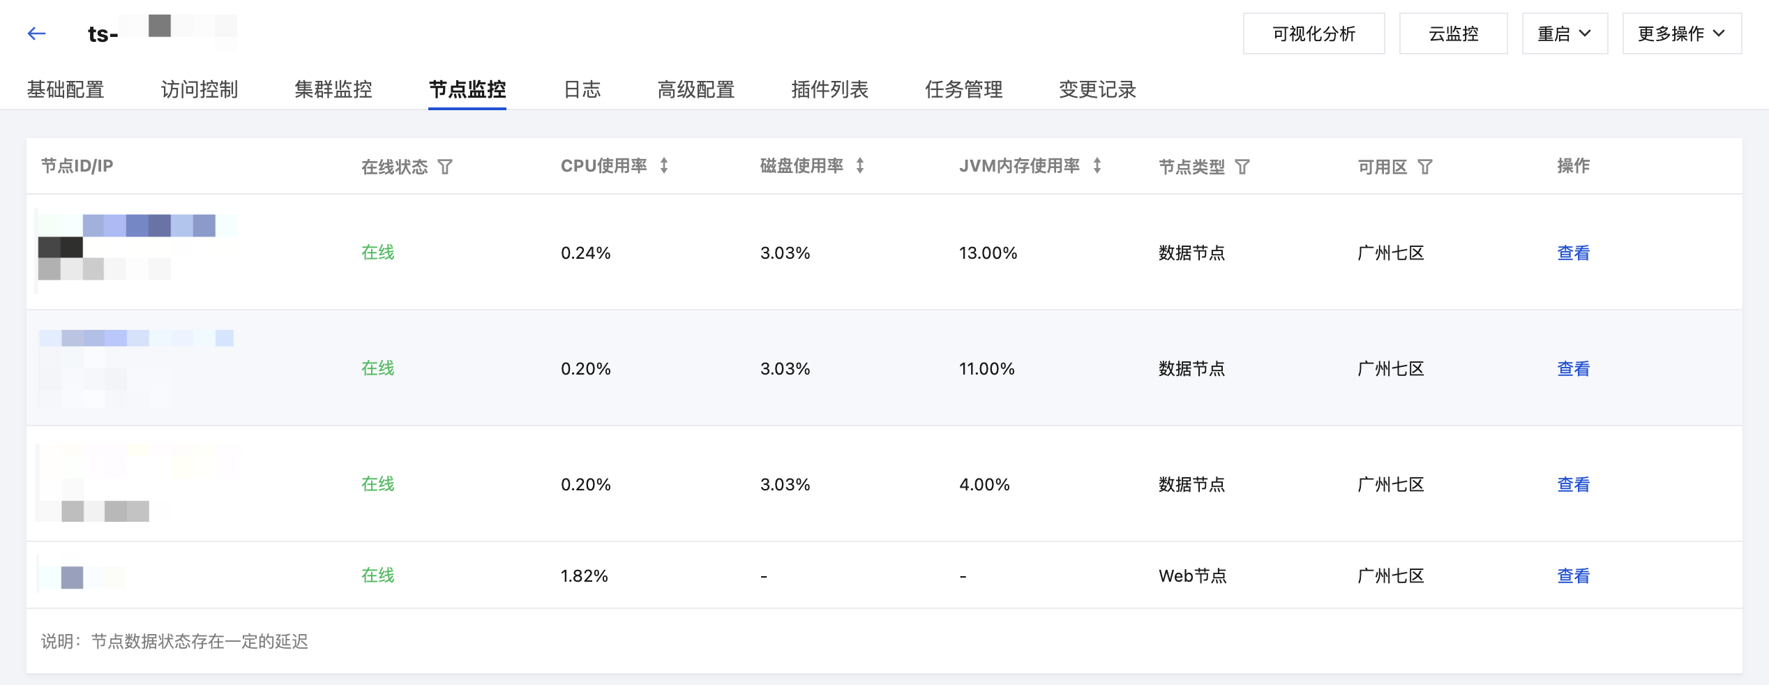Image resolution: width=1769 pixels, height=685 pixels.
Task: Click 查看 for the Web节点 row
Action: (x=1573, y=575)
